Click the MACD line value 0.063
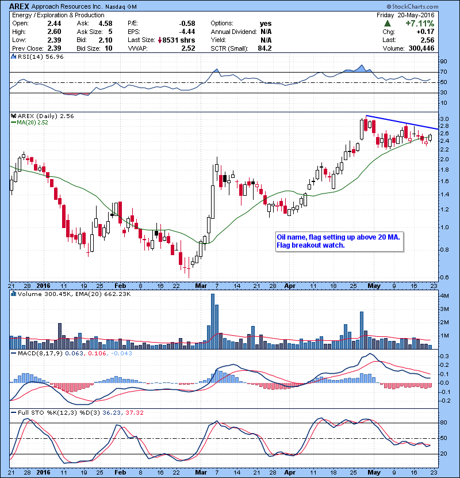Screen dimensions: 460x478 click(x=74, y=354)
